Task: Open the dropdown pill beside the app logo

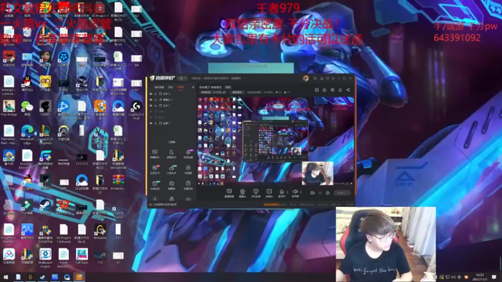Action: pos(182,78)
